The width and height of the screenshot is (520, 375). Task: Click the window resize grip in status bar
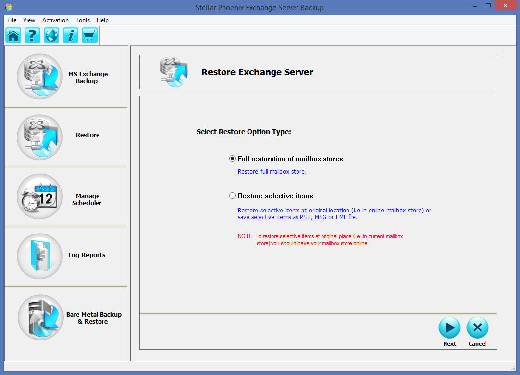point(514,368)
